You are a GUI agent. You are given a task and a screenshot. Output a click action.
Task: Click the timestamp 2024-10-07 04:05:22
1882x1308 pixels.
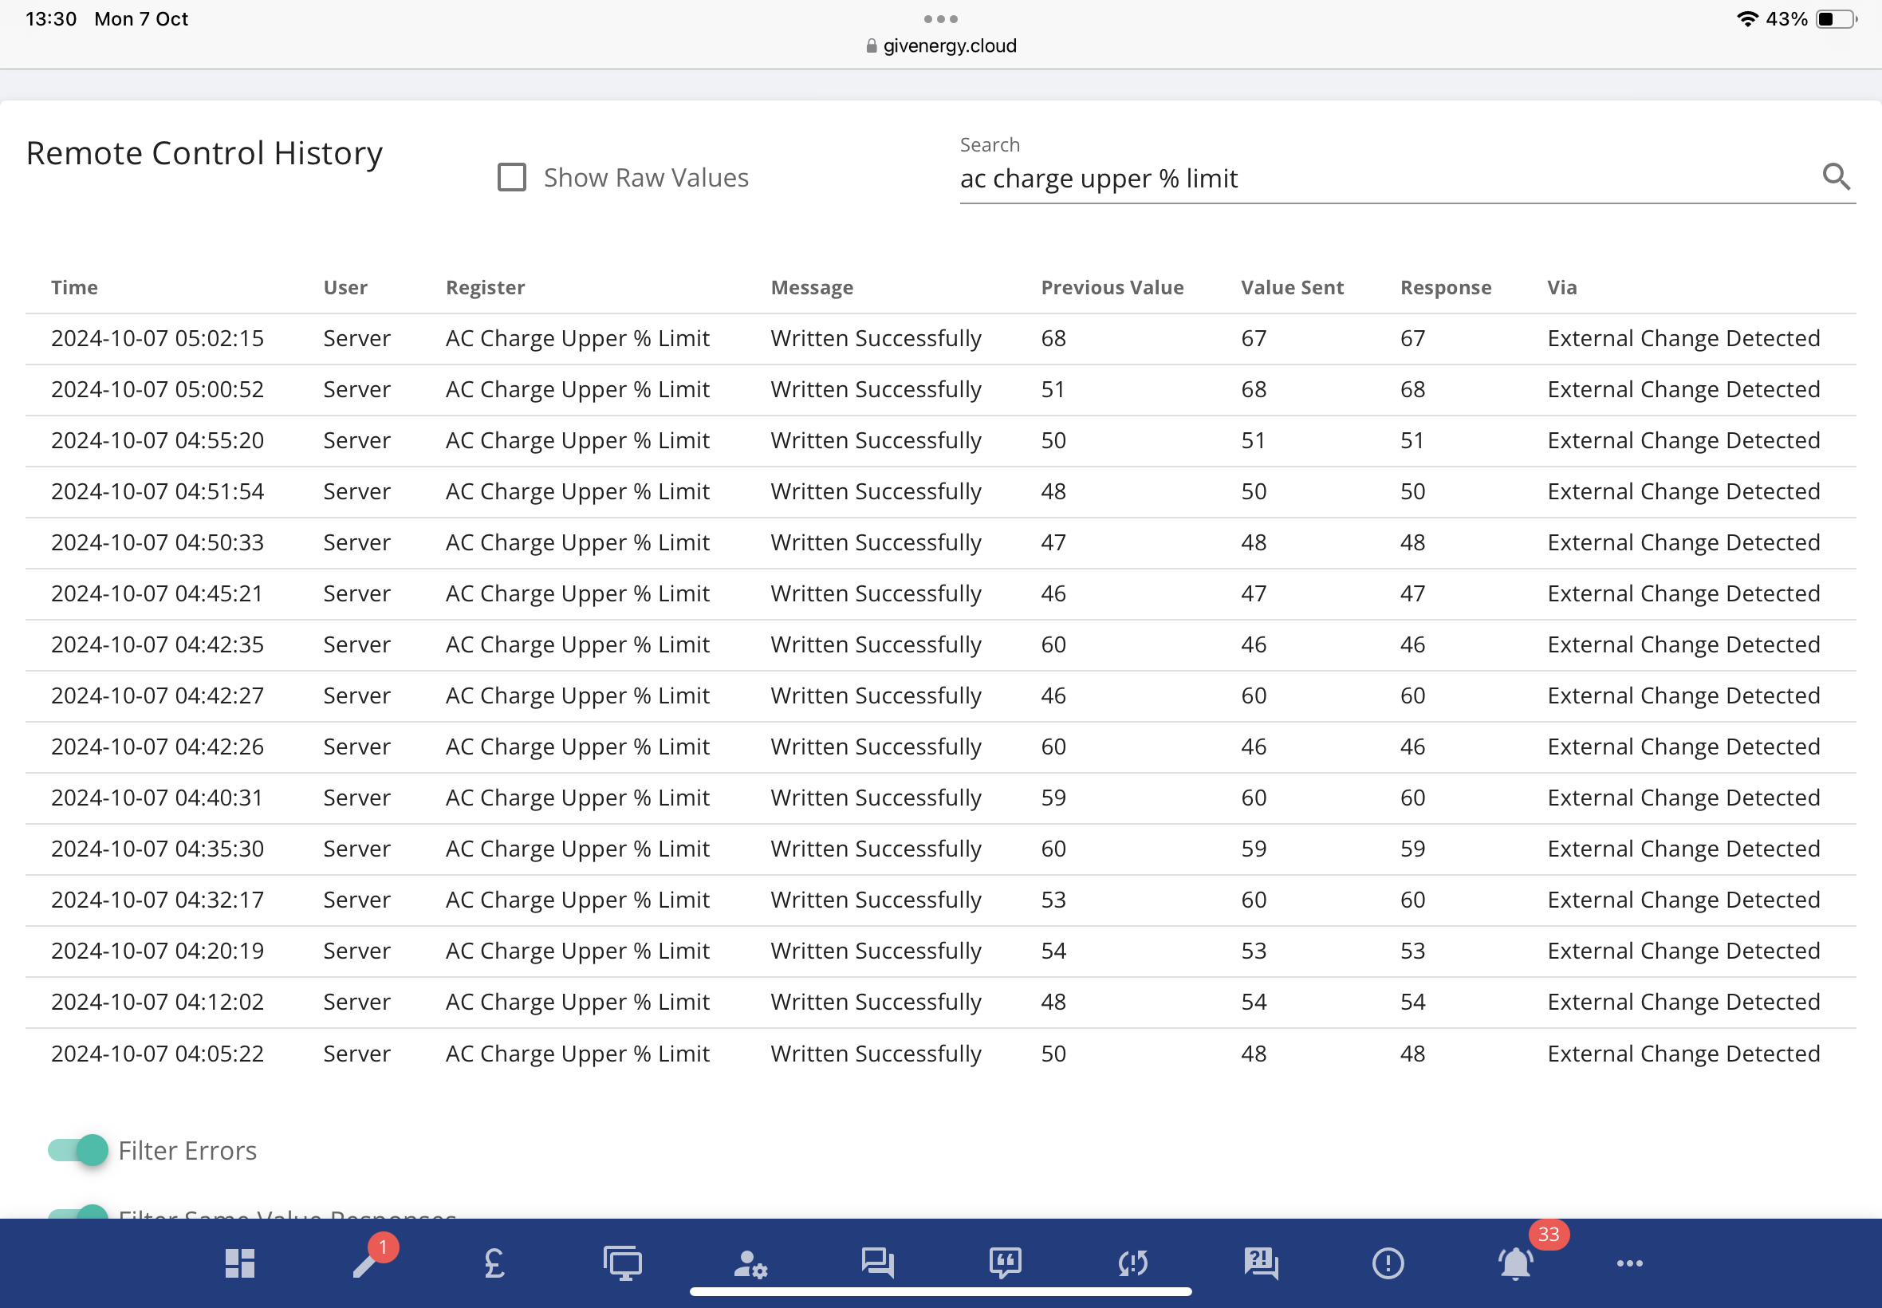pyautogui.click(x=157, y=1053)
